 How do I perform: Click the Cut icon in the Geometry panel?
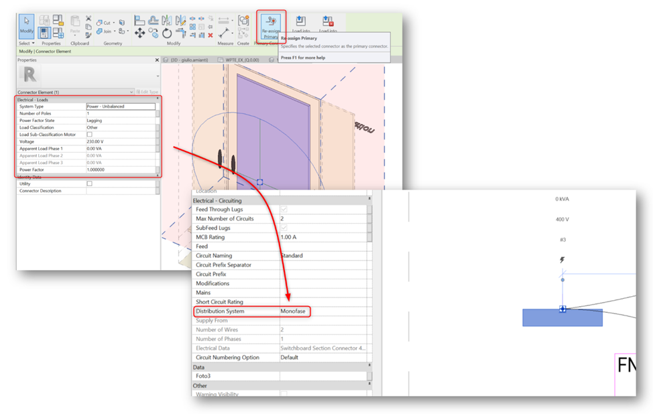point(103,21)
